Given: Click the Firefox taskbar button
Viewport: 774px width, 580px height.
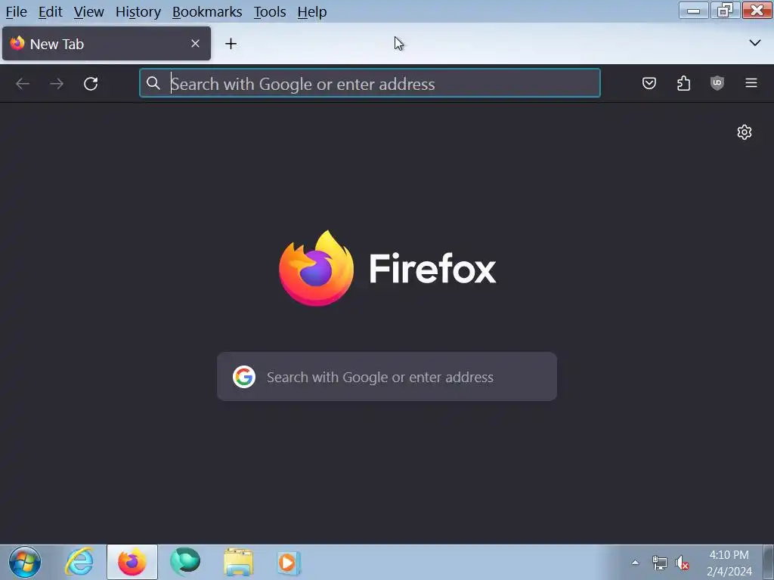Looking at the screenshot, I should pyautogui.click(x=132, y=562).
